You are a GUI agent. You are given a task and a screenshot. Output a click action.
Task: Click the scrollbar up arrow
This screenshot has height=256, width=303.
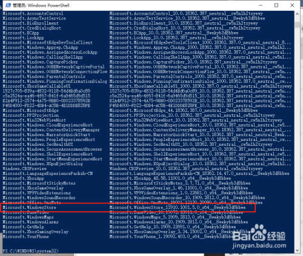tap(297, 14)
